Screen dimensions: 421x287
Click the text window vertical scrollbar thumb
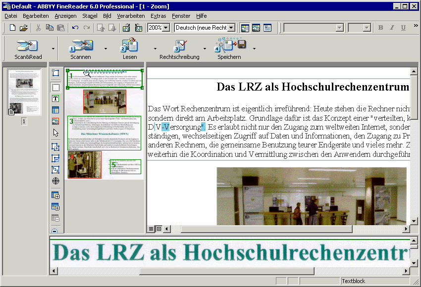pos(414,97)
